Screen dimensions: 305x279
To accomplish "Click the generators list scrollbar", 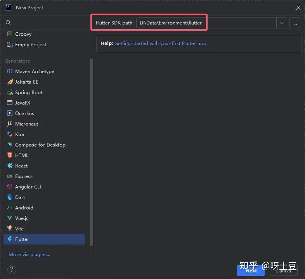I will click(x=92, y=152).
